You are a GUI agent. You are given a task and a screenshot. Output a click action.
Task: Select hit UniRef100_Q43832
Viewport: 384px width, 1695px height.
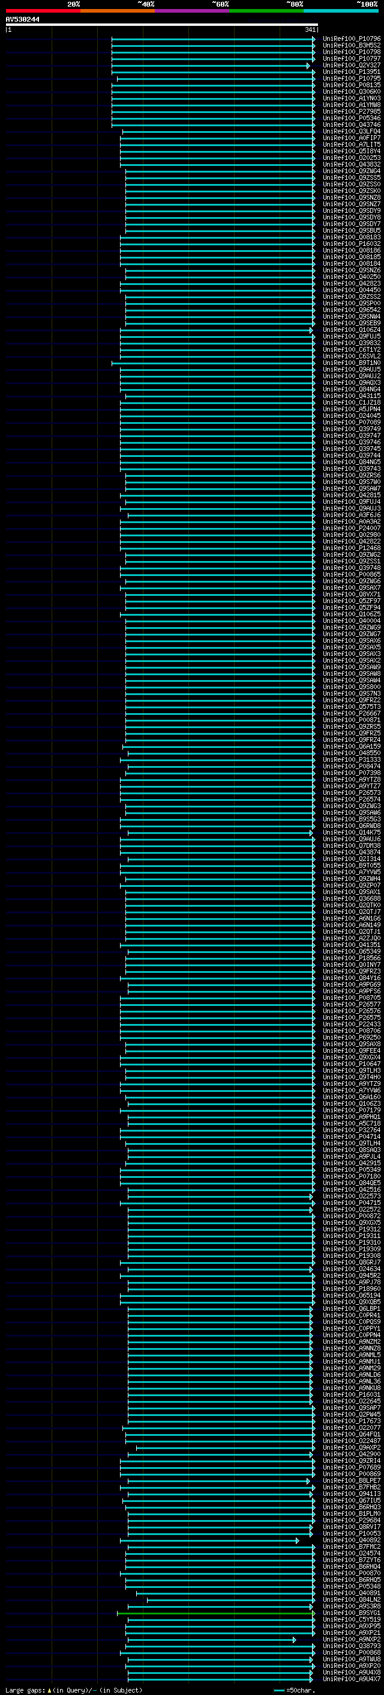click(352, 165)
